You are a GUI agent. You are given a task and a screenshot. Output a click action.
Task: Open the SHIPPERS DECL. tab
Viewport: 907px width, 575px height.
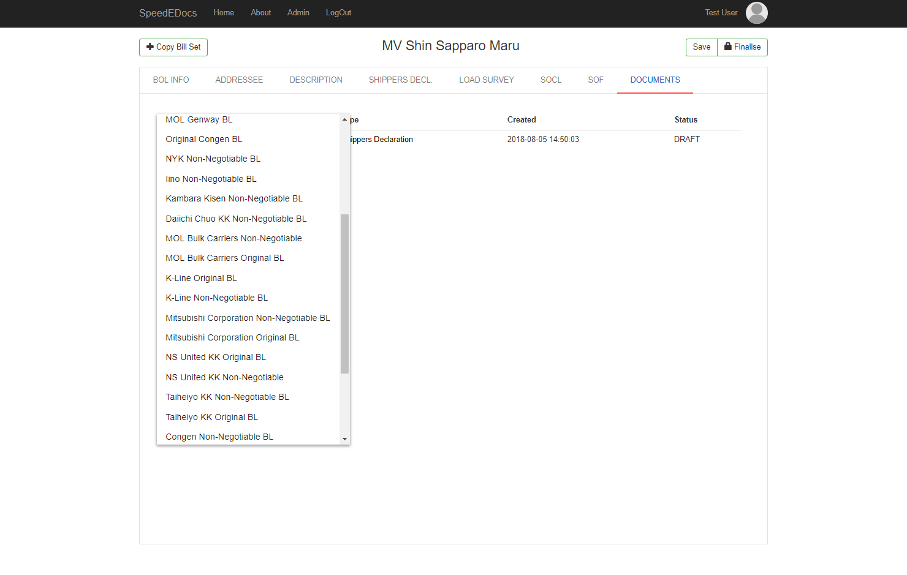tap(401, 80)
